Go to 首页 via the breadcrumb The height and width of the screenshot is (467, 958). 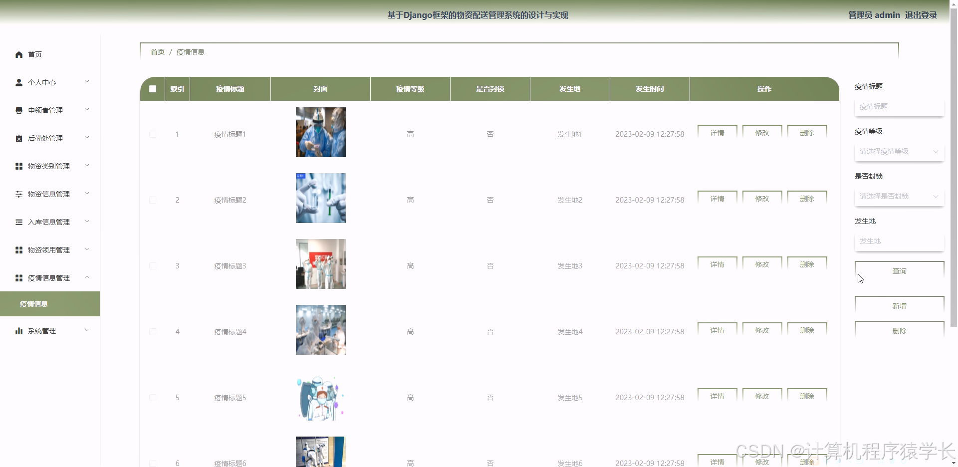point(158,52)
